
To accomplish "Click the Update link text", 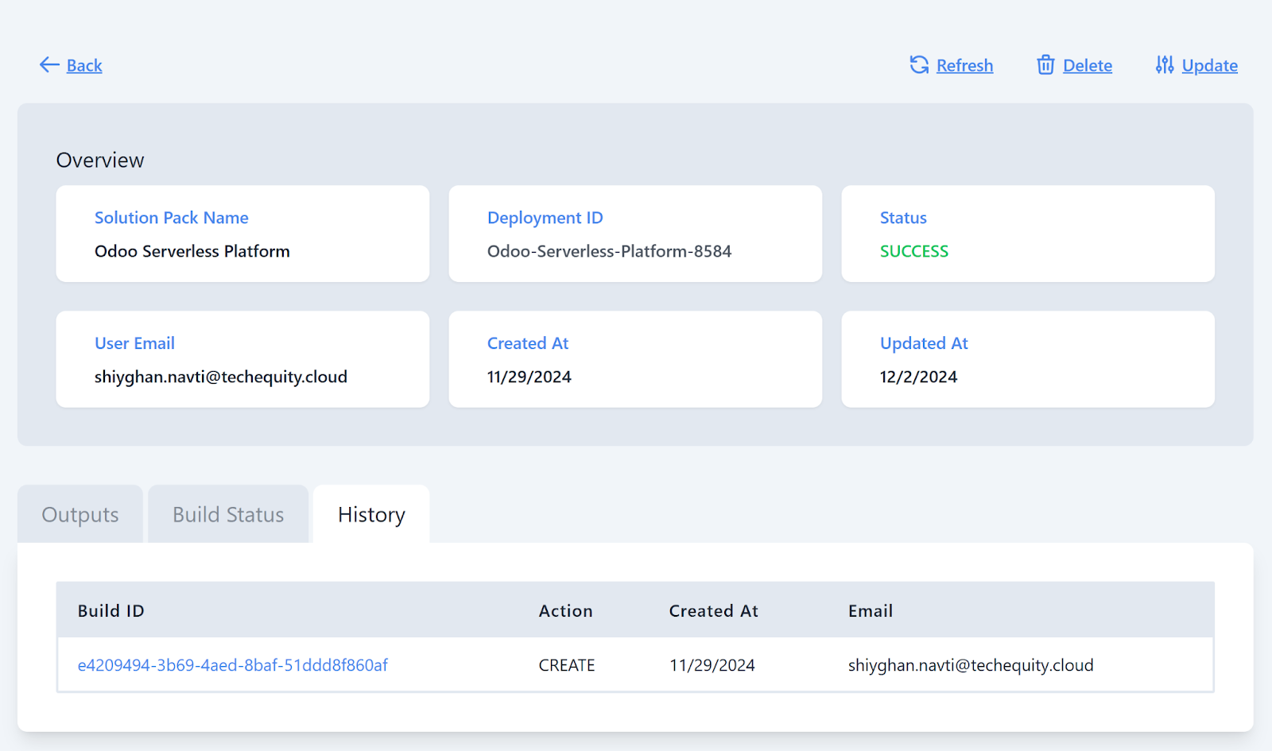I will [1209, 66].
